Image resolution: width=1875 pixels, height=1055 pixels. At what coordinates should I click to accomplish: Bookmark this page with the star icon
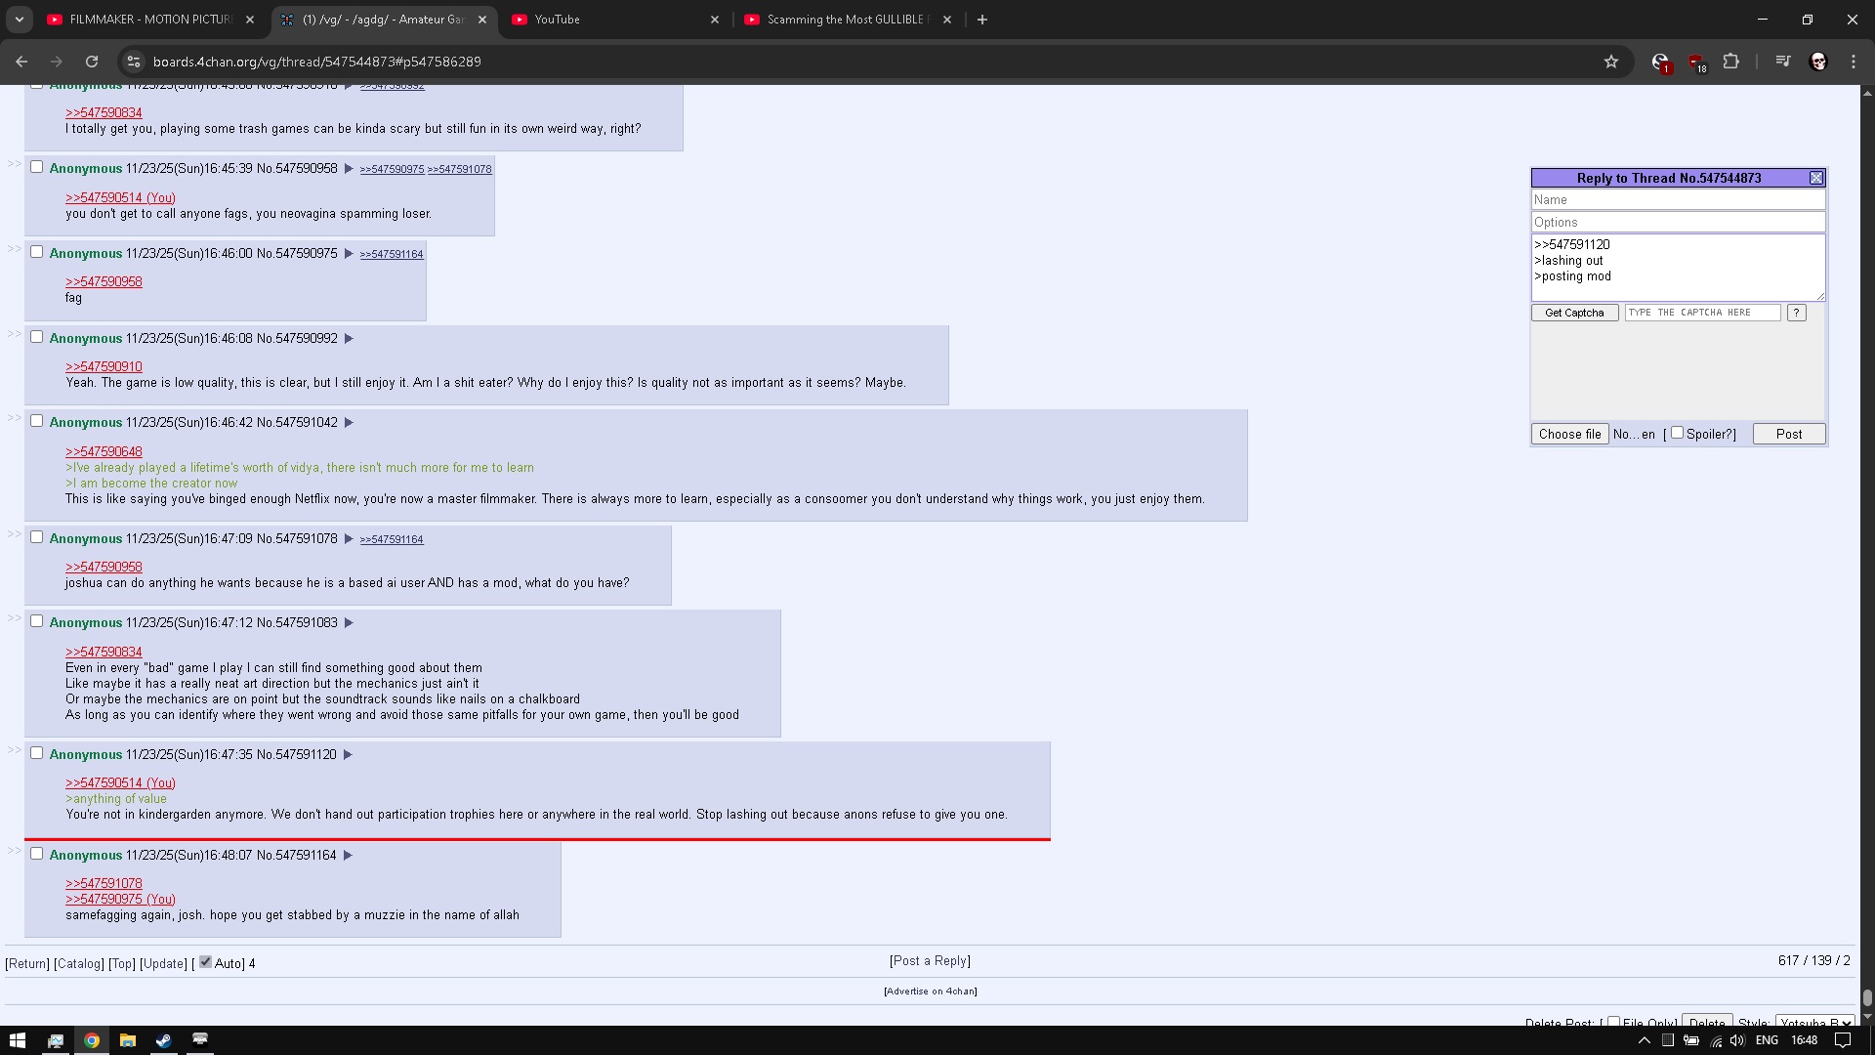1611,62
